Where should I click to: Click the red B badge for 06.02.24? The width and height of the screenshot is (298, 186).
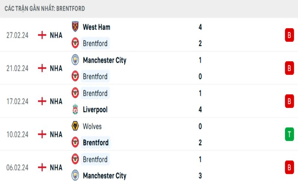pos(289,167)
